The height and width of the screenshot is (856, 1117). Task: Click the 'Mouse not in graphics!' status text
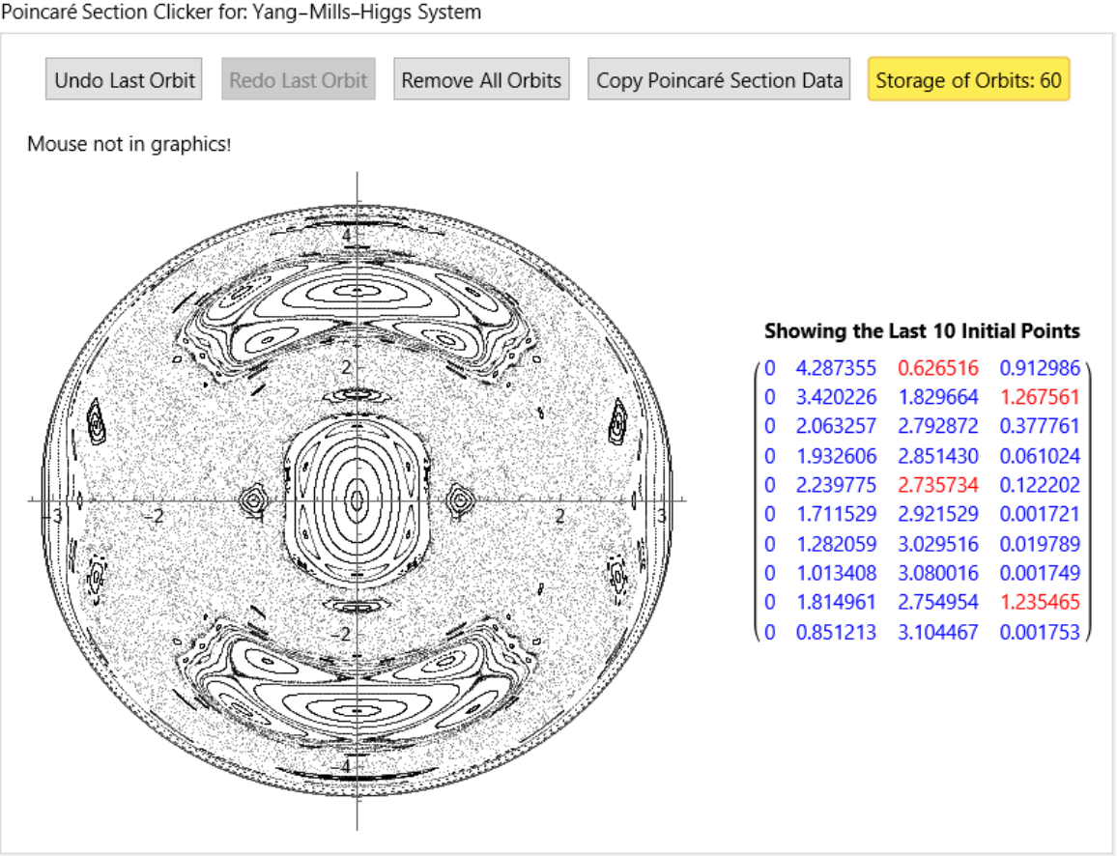coord(129,145)
